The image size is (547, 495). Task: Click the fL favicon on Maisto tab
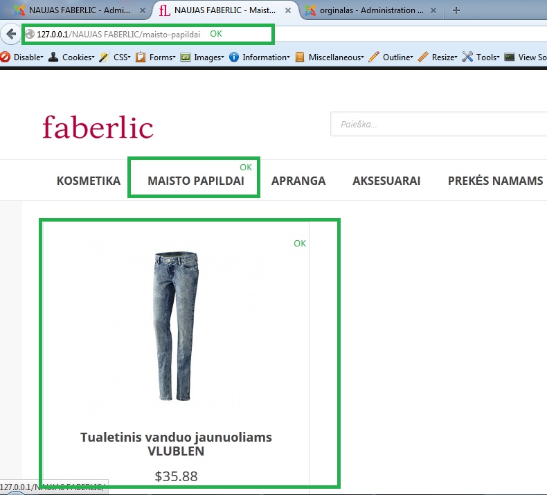pyautogui.click(x=165, y=10)
